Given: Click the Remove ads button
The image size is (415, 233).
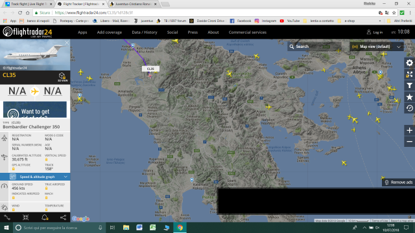Looking at the screenshot, I should [399, 183].
